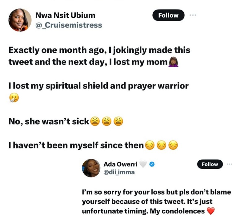Open Nwa Nsit Ubium's profile picture
The height and width of the screenshot is (218, 249).
(20, 20)
